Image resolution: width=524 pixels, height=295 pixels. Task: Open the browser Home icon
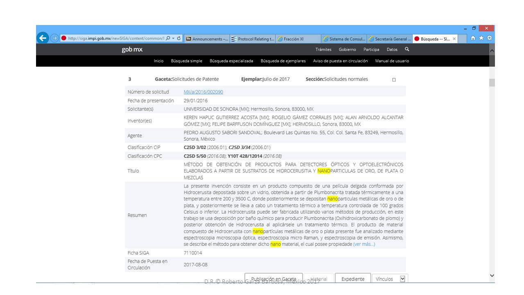[x=473, y=38]
